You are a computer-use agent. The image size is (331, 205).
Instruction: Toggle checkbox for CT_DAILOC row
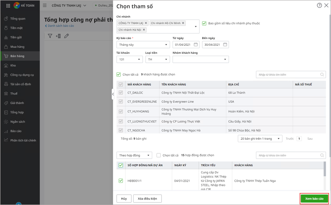(x=121, y=93)
